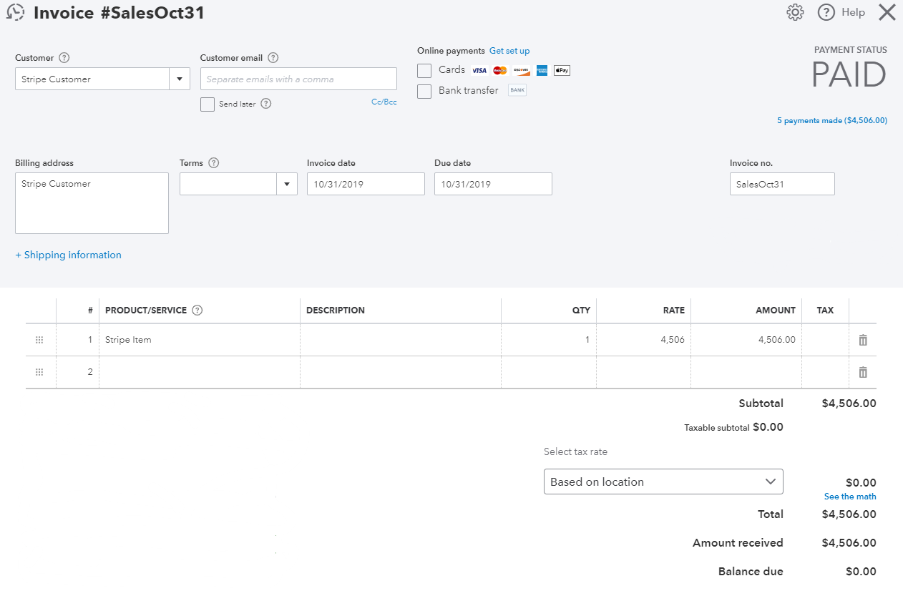Click the Balance due $0.00 value
This screenshot has width=903, height=596.
(861, 572)
